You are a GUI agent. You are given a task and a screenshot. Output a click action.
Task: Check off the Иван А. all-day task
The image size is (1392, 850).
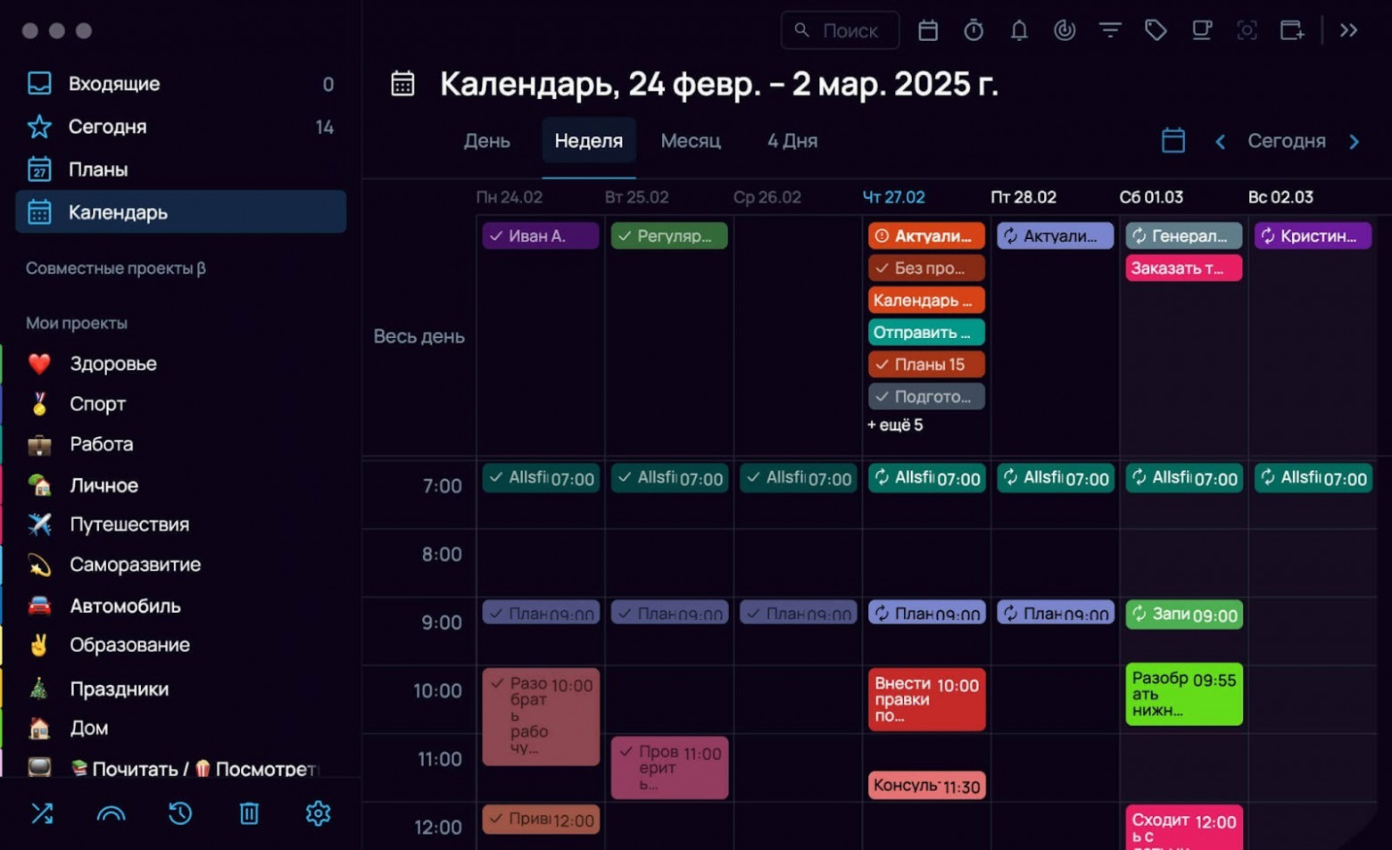[x=497, y=235]
